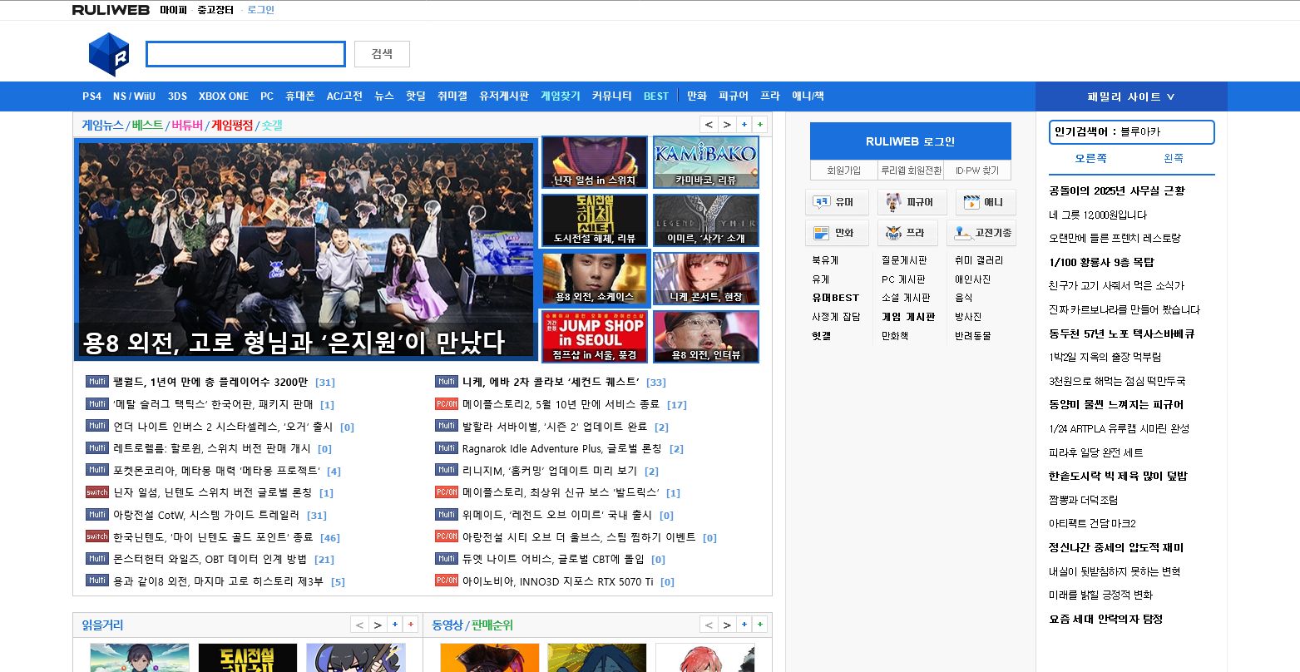This screenshot has width=1300, height=672.
Task: Go to next items in 읽을거리 panel
Action: click(x=378, y=625)
